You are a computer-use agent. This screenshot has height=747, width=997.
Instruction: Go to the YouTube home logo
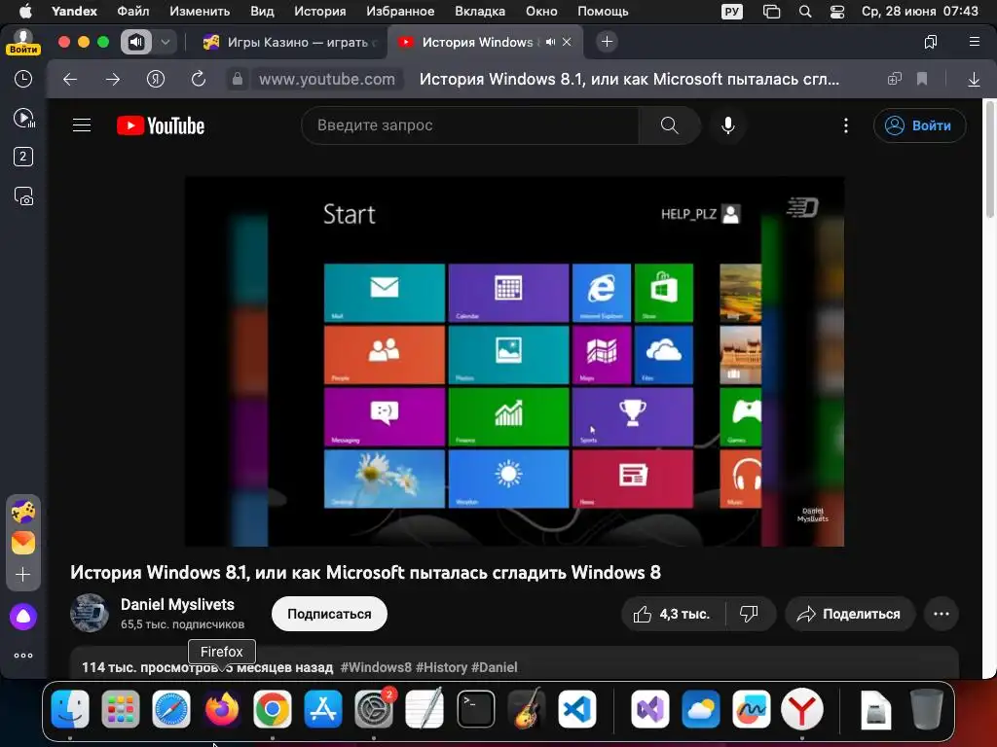[161, 125]
